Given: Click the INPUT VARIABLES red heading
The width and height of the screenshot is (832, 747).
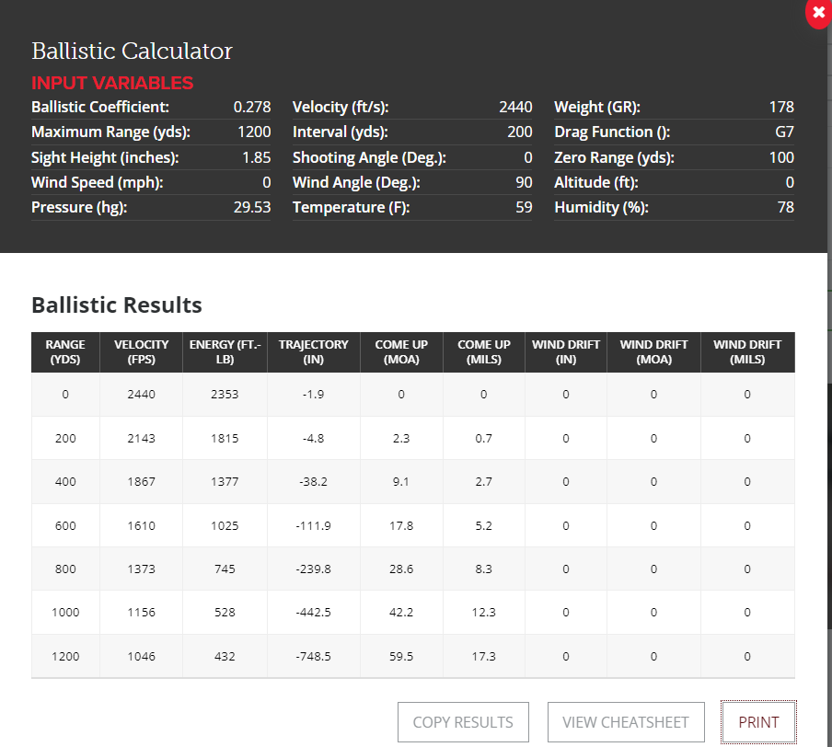Looking at the screenshot, I should (x=112, y=83).
